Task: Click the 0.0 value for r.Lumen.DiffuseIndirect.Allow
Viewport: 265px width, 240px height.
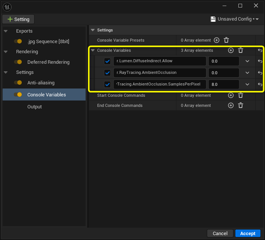Action: pos(224,61)
